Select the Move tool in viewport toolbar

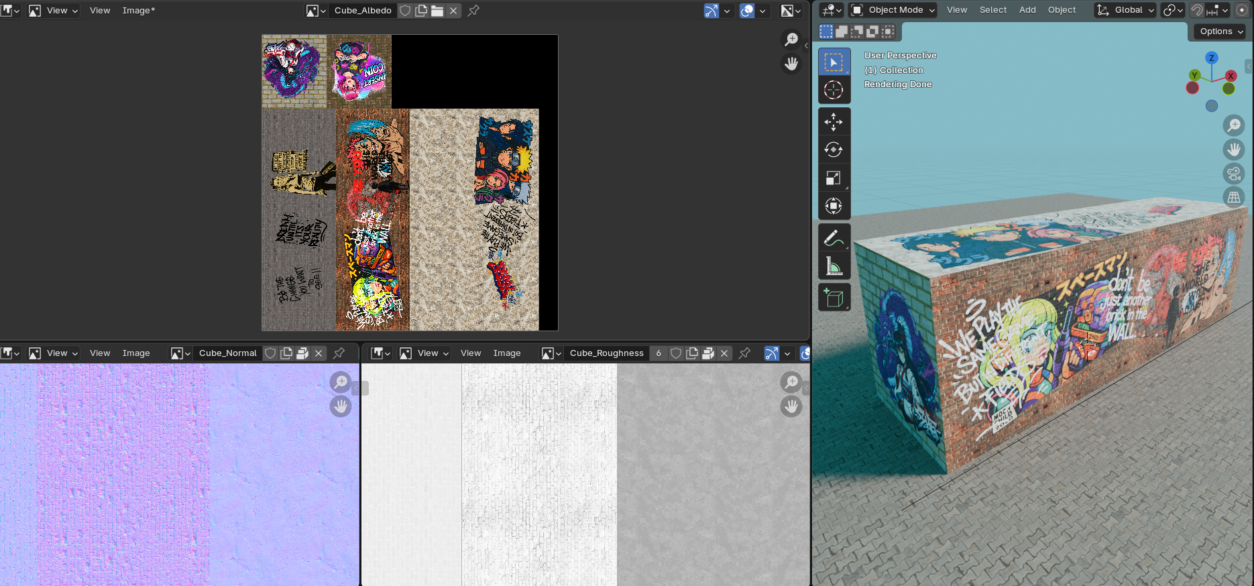(834, 122)
